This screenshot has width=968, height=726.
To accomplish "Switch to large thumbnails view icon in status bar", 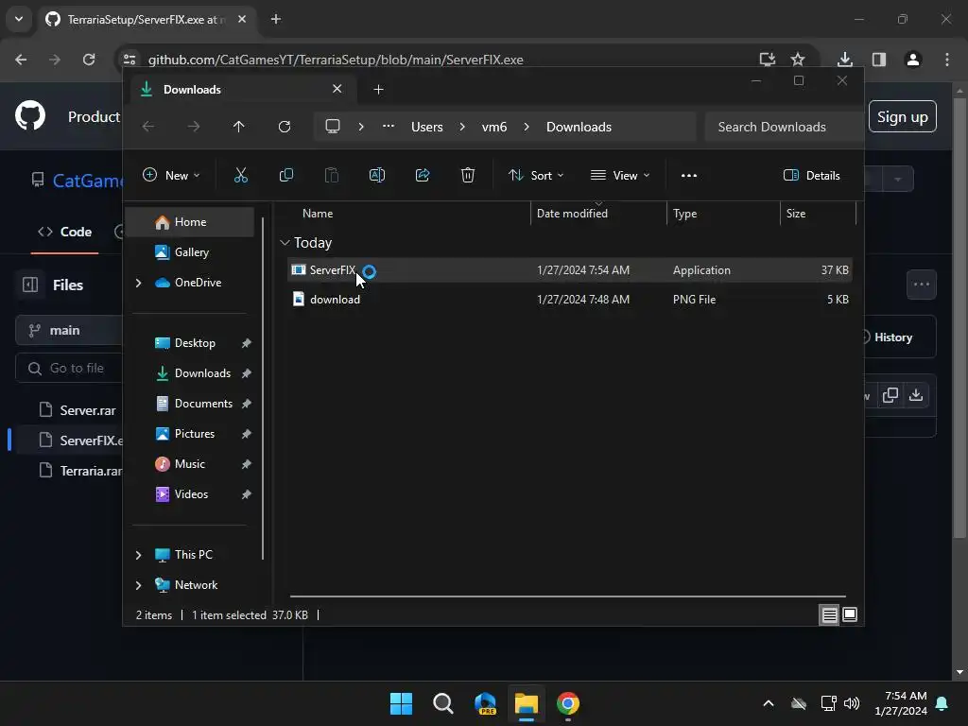I will point(850,614).
